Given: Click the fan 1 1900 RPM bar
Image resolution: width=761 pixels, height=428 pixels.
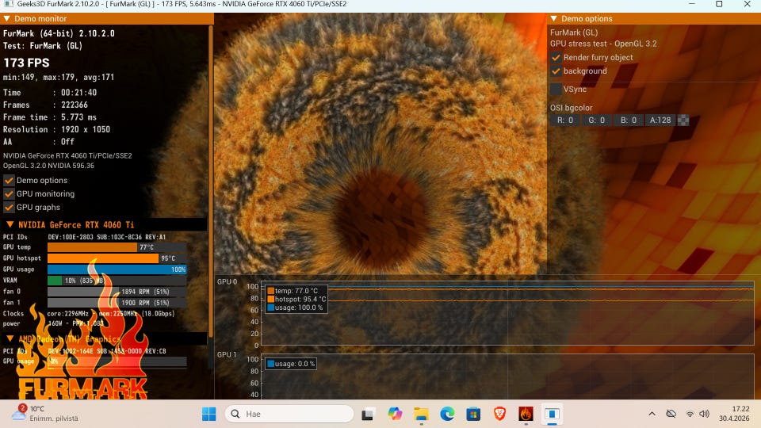Looking at the screenshot, I should pos(117,302).
